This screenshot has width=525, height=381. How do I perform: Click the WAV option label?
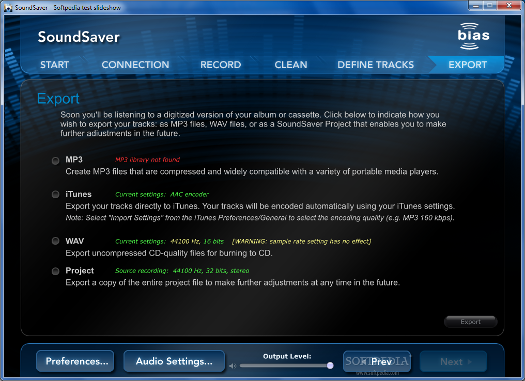click(x=74, y=241)
